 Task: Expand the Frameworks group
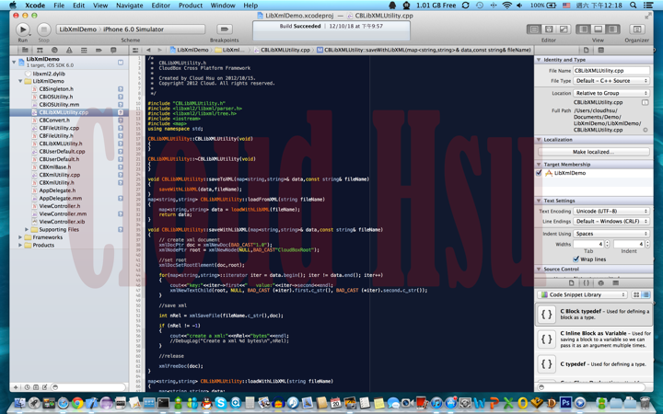tap(20, 237)
